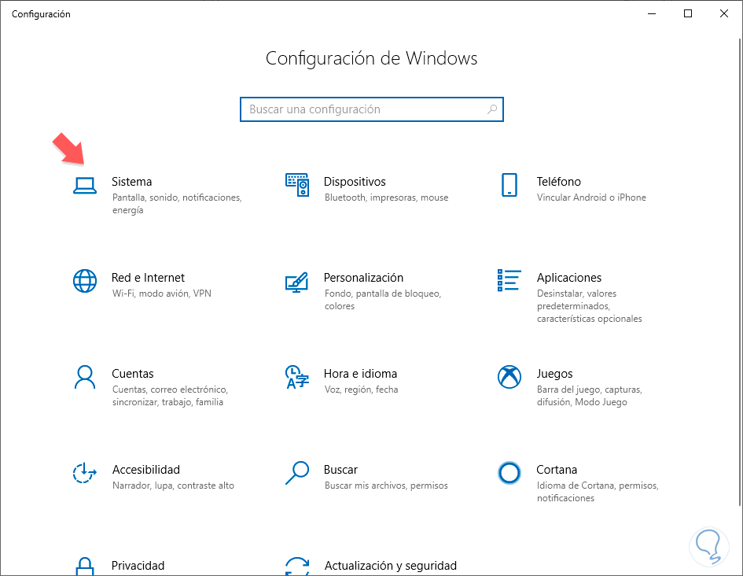Open Actualización y seguridad title
Viewport: 743px width, 576px height.
[391, 566]
